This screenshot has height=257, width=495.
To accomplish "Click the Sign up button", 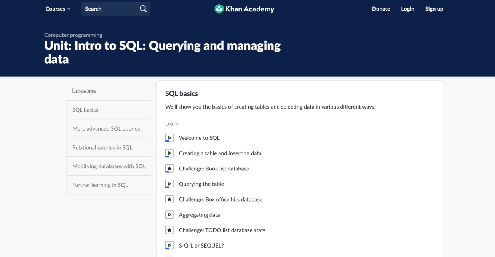I will click(x=434, y=8).
